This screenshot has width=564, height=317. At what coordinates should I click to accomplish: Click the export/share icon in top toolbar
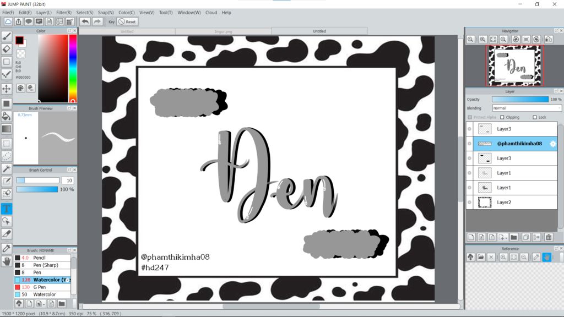coord(18,21)
